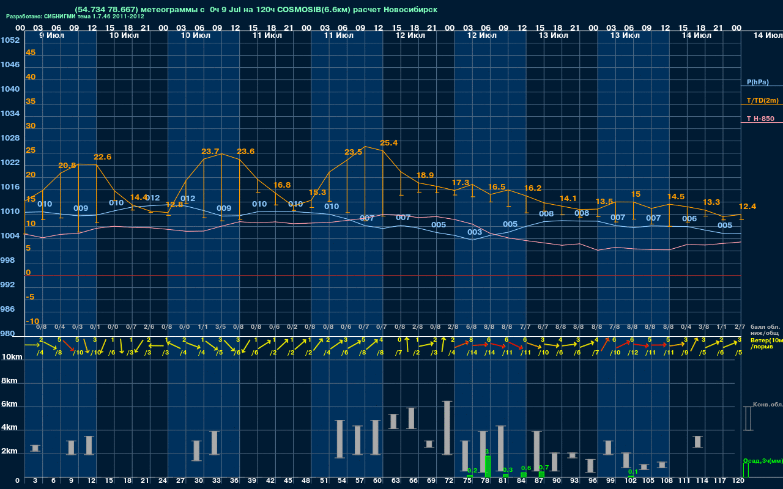
Task: Click the 16.8 temperature label
Action: [282, 185]
